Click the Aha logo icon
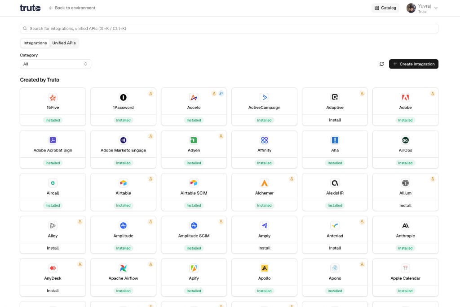The width and height of the screenshot is (460, 307). pyautogui.click(x=335, y=140)
